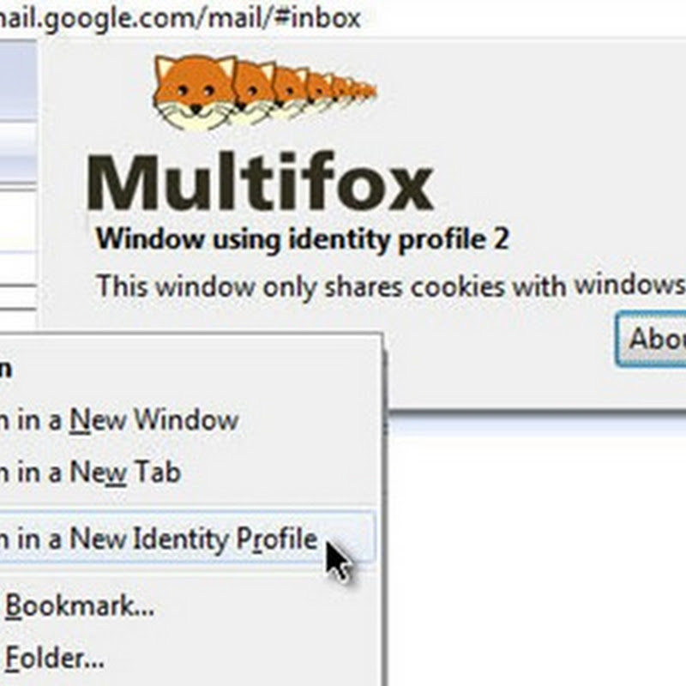Click the address bar with the Gmail inbox URL
686x686 pixels.
pos(180,18)
